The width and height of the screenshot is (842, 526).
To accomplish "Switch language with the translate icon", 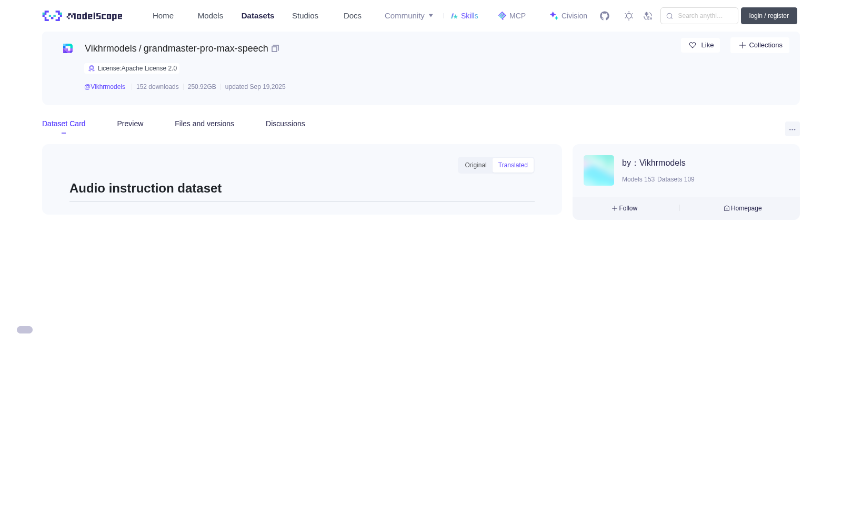I will (648, 16).
